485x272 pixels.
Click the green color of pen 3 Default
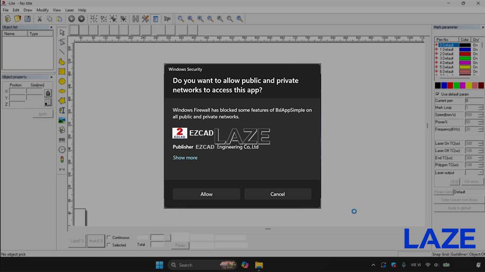pos(465,58)
